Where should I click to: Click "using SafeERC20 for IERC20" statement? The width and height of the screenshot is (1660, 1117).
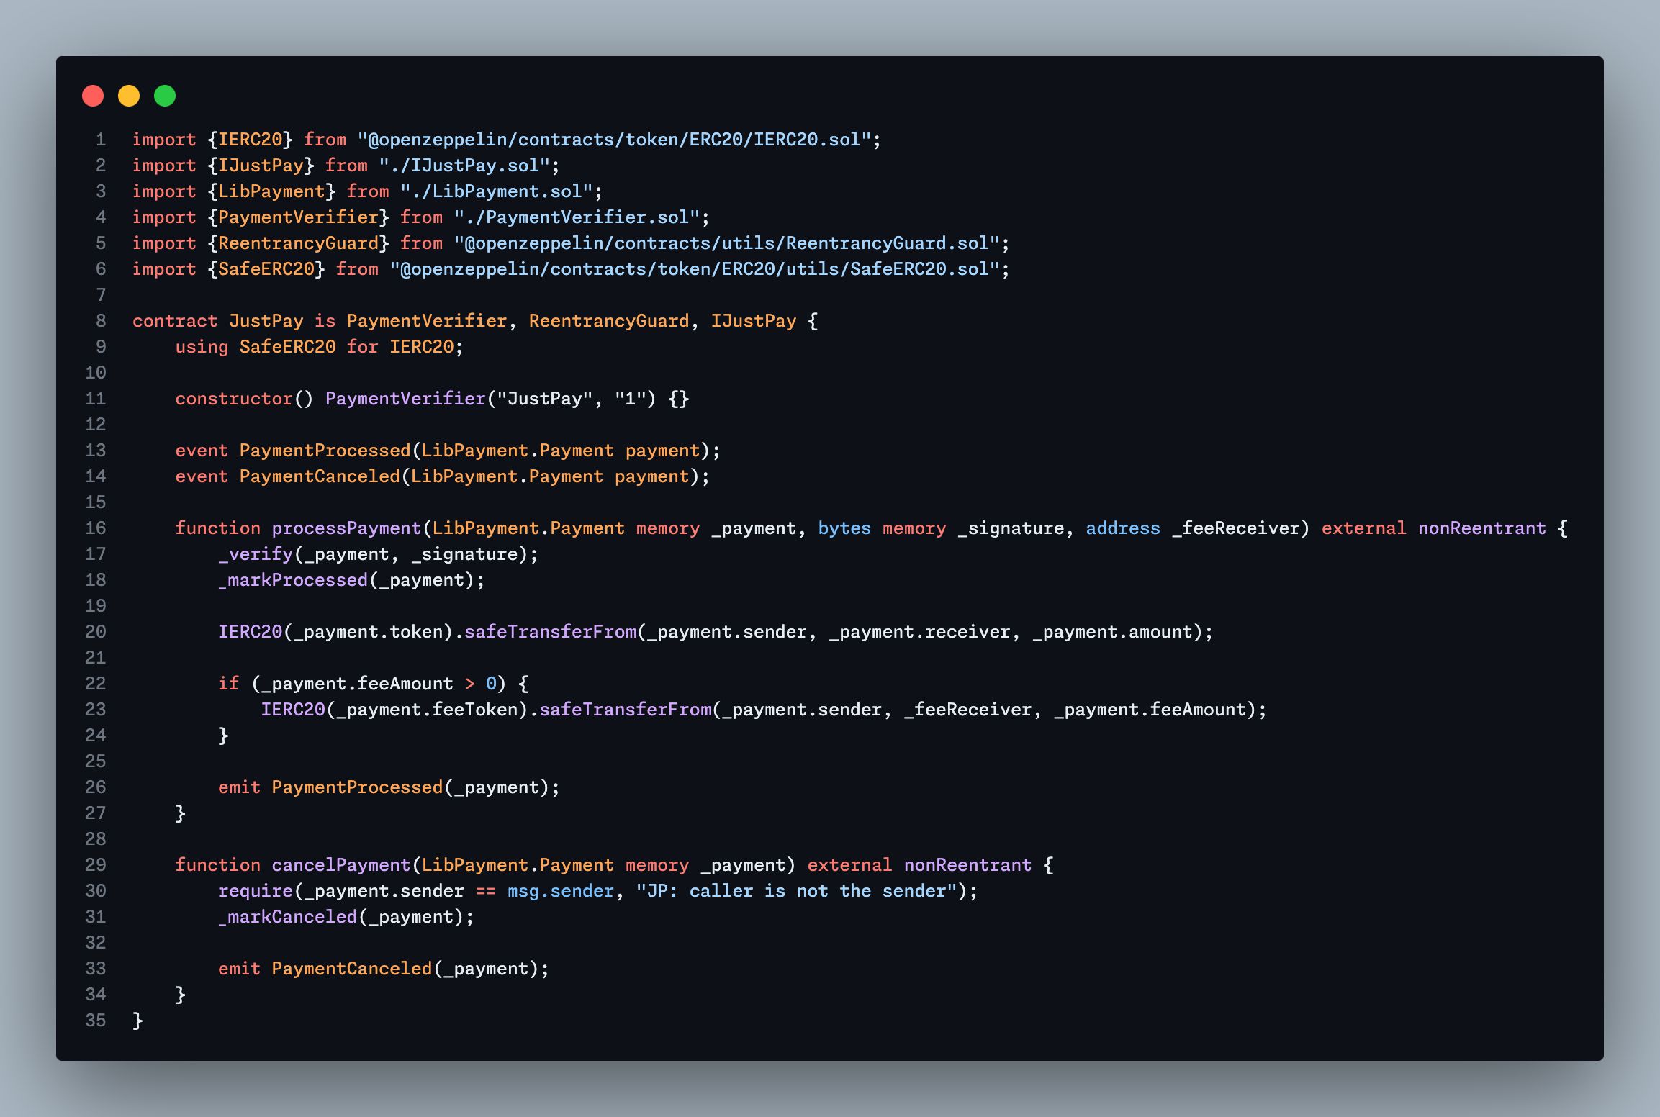point(319,347)
